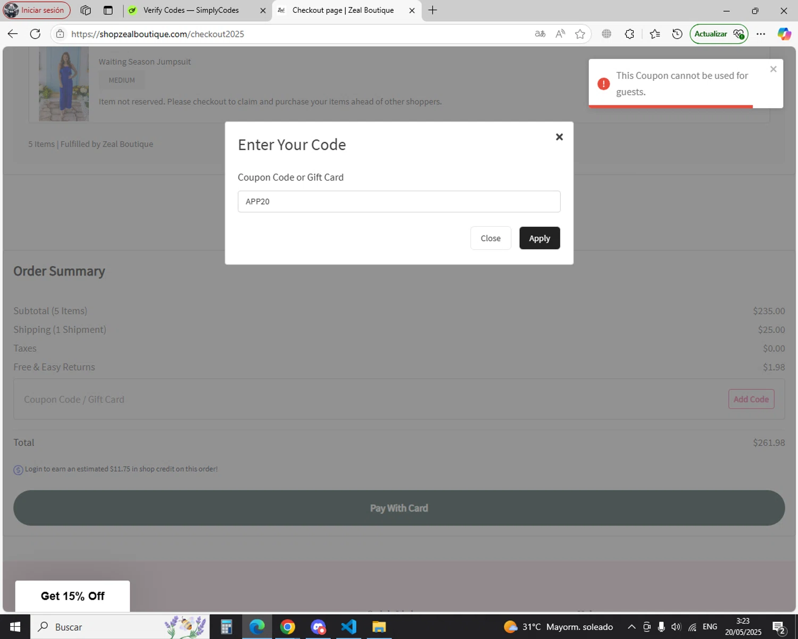Click the red error icon in the notification
Viewport: 798px width, 639px height.
click(x=603, y=84)
